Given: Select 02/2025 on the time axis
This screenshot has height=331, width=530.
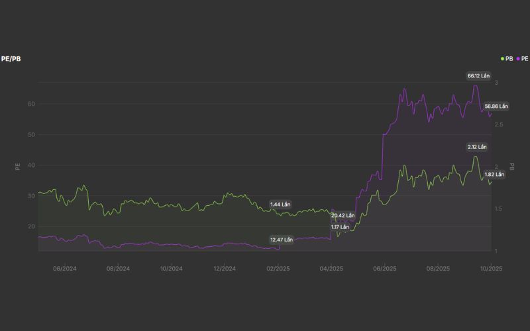Looking at the screenshot, I should coord(278,269).
